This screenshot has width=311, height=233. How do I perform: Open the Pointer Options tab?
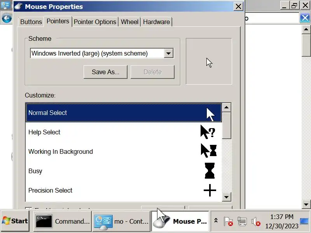click(95, 22)
